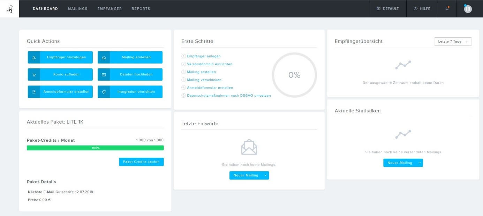Switch to the Mailings tab
483x216 pixels.
(x=77, y=9)
